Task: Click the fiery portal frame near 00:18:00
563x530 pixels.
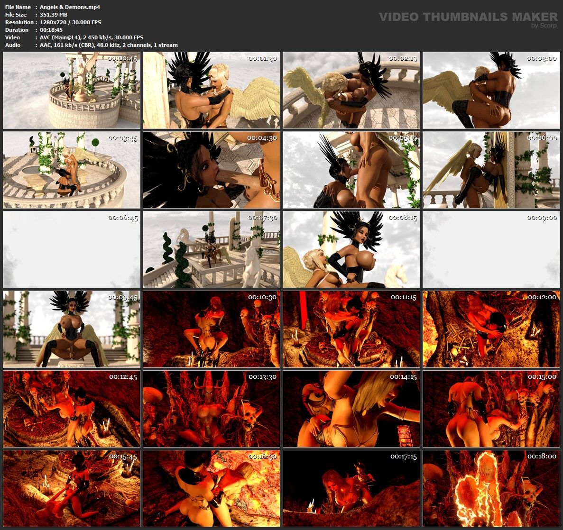Action: click(491, 488)
